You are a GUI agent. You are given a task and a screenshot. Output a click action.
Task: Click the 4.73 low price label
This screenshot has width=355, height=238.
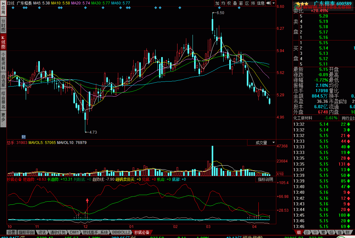pos(93,132)
